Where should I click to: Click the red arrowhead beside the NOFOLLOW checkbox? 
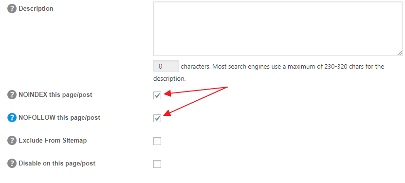[x=167, y=113]
